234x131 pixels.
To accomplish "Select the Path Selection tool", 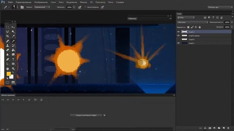I will 7,64.
